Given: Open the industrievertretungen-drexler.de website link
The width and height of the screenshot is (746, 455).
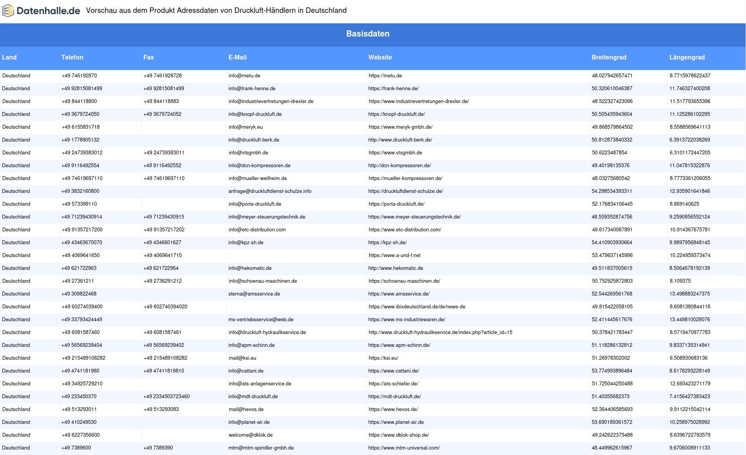Looking at the screenshot, I should point(418,101).
